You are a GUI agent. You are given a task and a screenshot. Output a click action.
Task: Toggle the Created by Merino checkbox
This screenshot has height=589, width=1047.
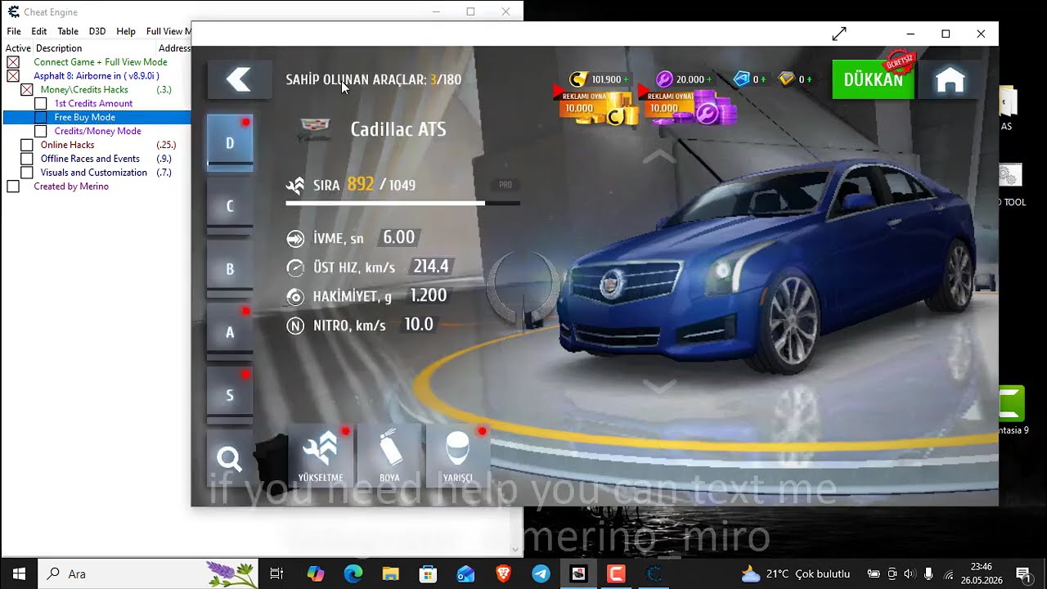coord(13,187)
